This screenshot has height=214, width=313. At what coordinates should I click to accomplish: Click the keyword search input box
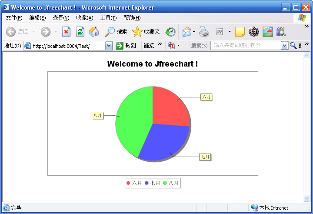coord(246,46)
